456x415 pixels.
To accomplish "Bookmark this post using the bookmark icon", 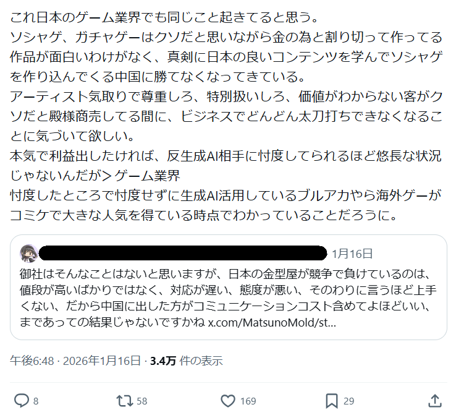I will (x=331, y=401).
